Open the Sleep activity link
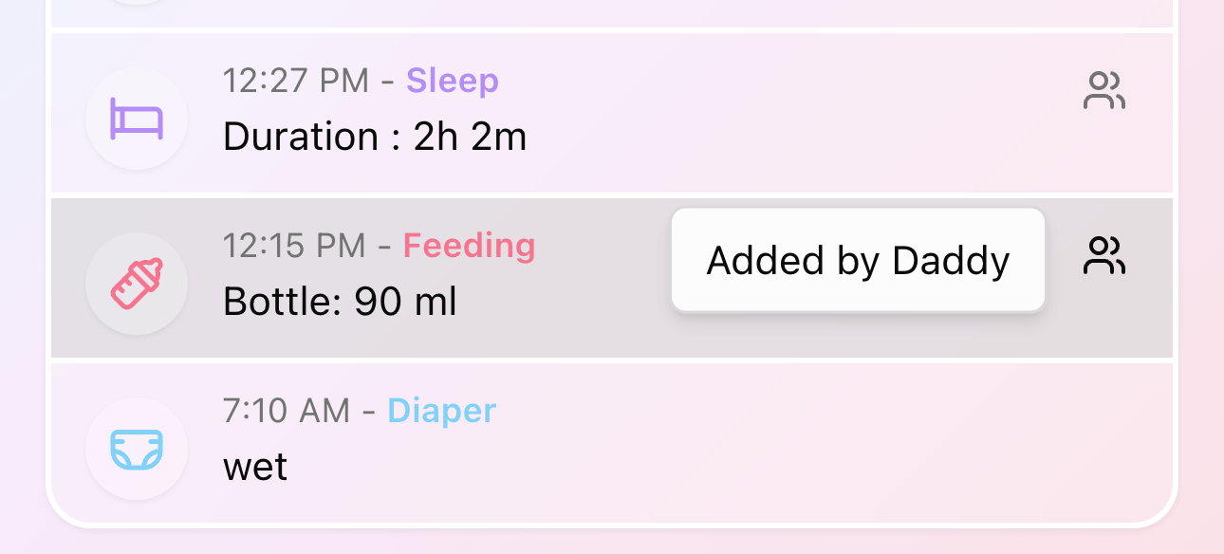This screenshot has height=554, width=1224. [452, 81]
